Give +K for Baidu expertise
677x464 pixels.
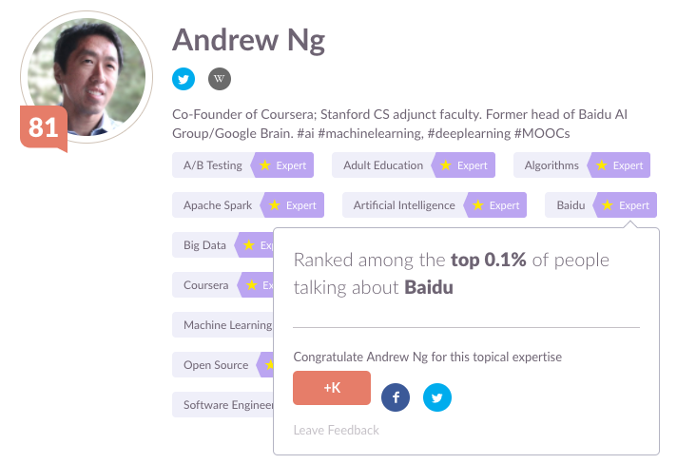pyautogui.click(x=332, y=388)
